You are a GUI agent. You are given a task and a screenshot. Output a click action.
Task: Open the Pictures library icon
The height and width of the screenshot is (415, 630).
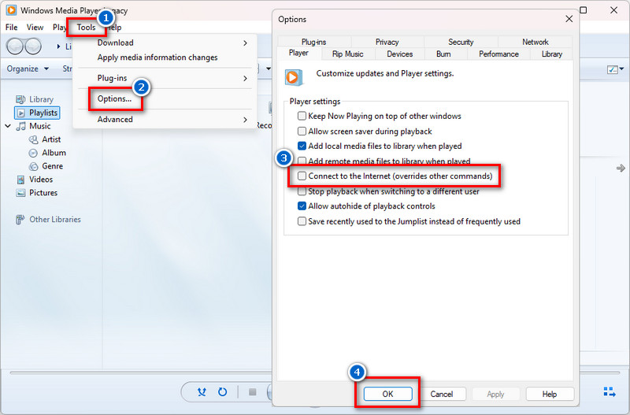click(x=20, y=193)
